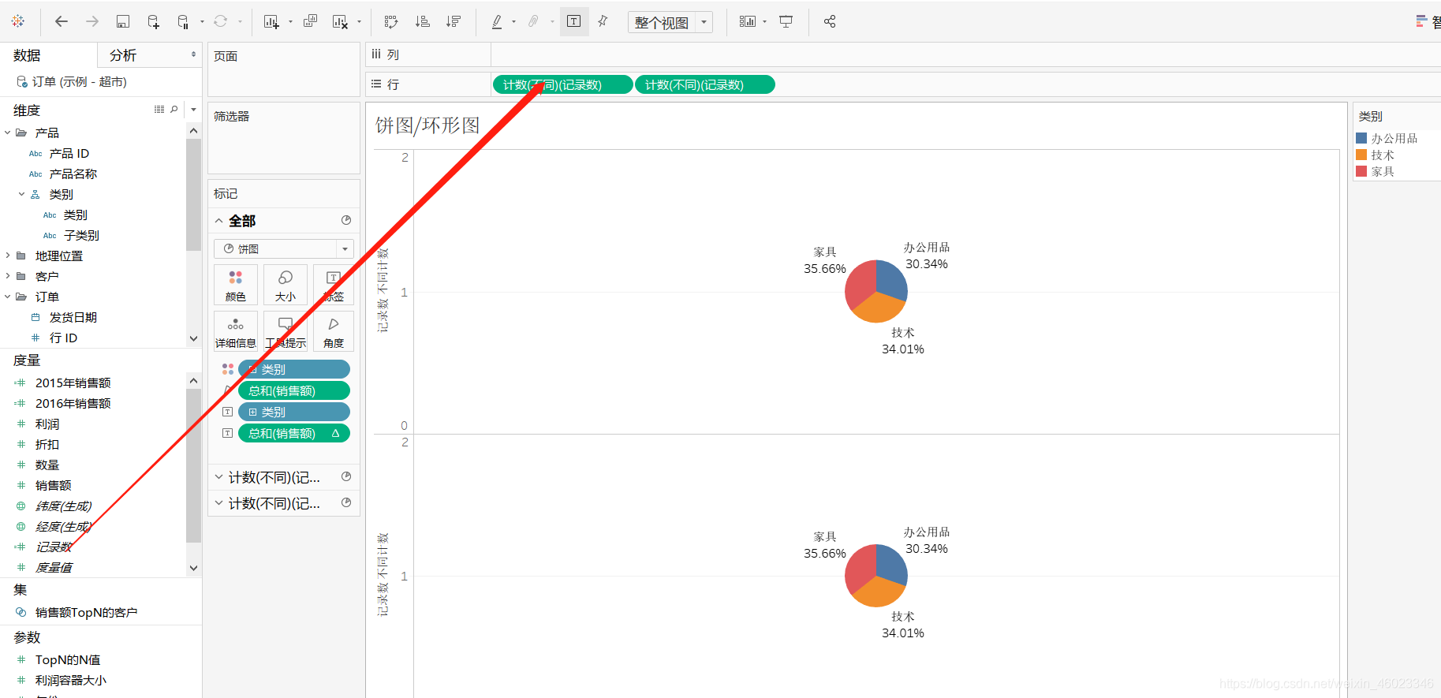1441x698 pixels.
Task: Select the 总和(销售额) pill with delta symbol
Action: point(294,433)
